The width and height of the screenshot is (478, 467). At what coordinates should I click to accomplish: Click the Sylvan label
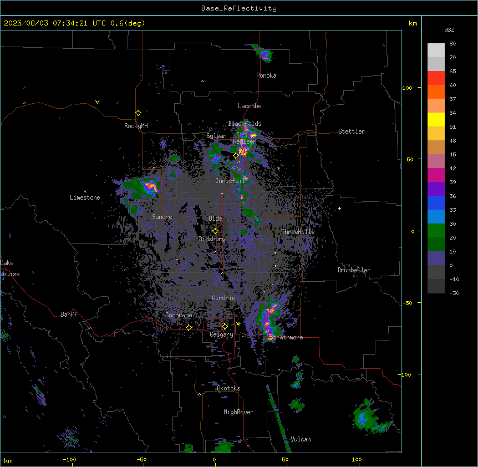tap(216, 136)
